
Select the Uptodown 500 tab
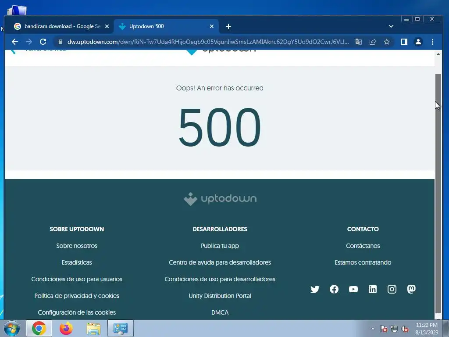pyautogui.click(x=166, y=26)
